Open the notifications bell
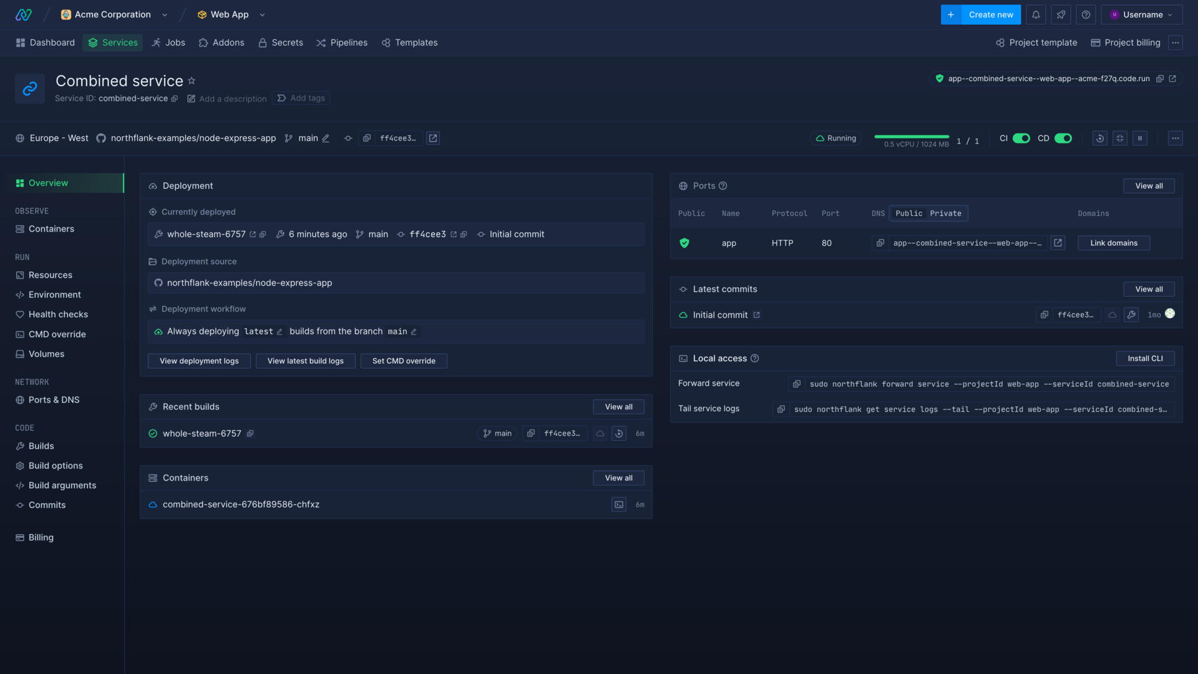Viewport: 1198px width, 674px height. coord(1036,14)
